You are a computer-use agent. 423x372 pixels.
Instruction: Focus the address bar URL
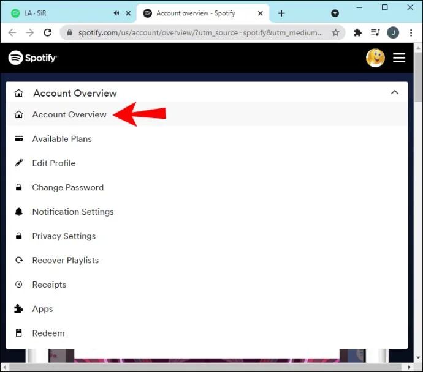pyautogui.click(x=200, y=32)
